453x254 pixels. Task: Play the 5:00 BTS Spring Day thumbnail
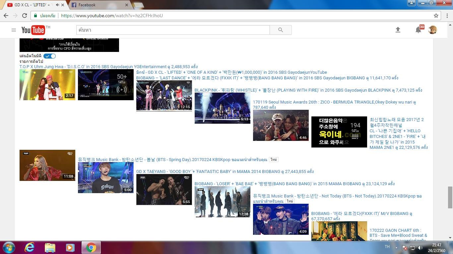click(106, 178)
